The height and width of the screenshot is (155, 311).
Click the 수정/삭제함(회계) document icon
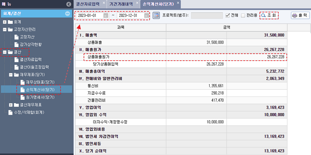click(11, 112)
